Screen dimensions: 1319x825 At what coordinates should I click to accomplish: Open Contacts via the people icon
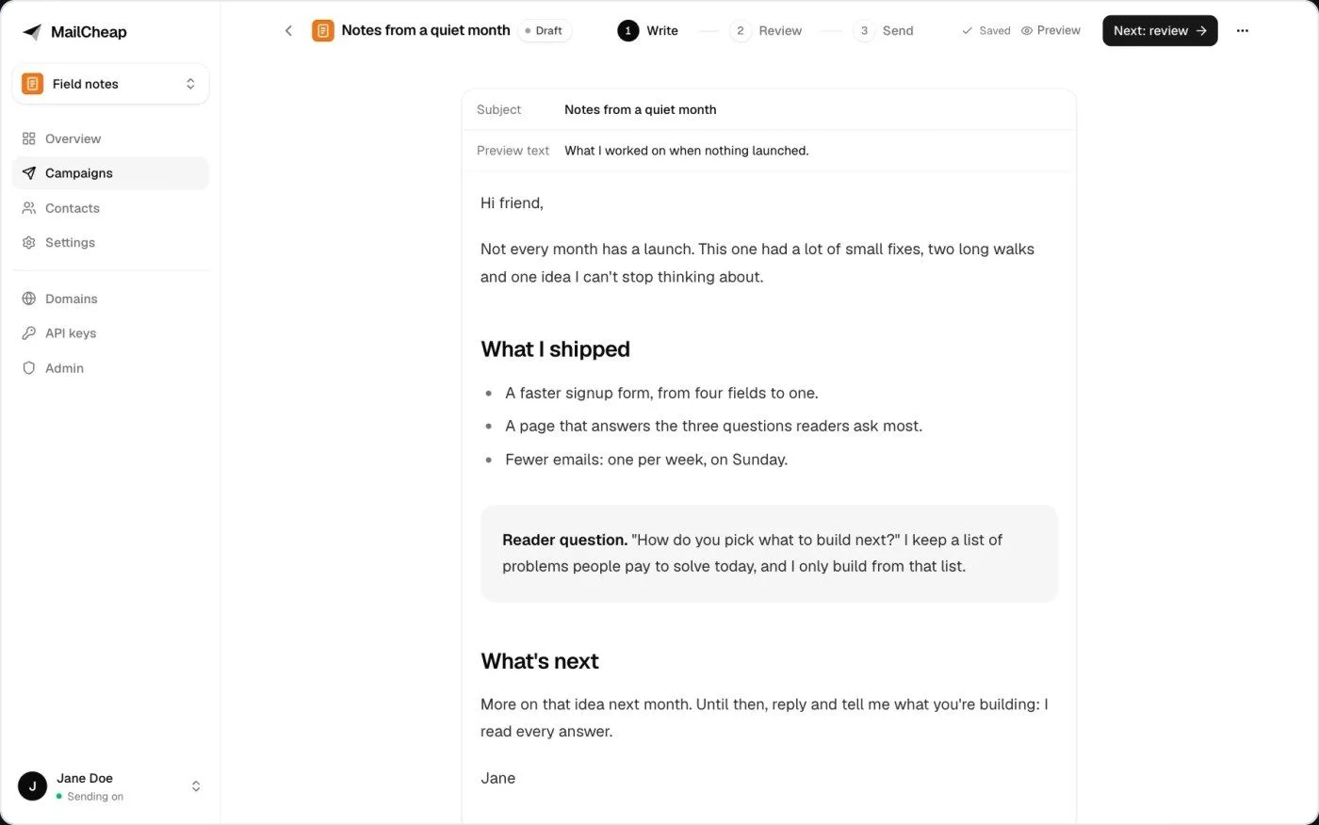[29, 208]
